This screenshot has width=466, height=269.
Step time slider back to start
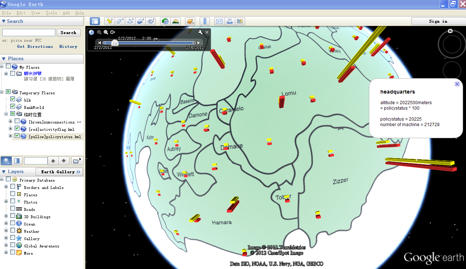(99, 43)
